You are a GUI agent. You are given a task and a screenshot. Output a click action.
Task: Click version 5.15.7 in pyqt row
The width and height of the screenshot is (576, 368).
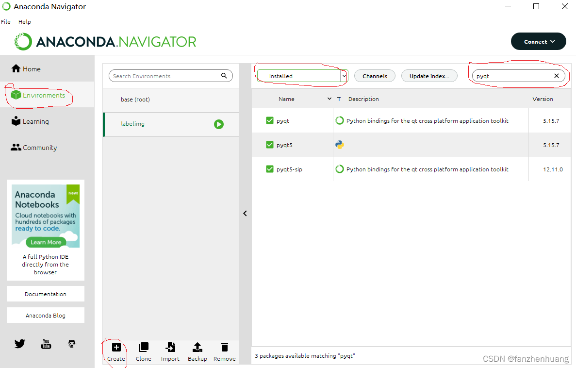pos(551,120)
